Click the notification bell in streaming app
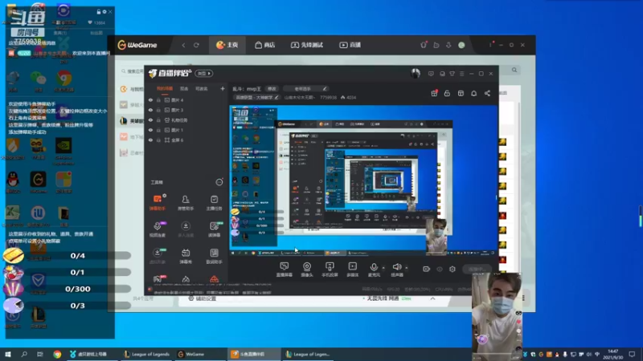 pyautogui.click(x=473, y=93)
